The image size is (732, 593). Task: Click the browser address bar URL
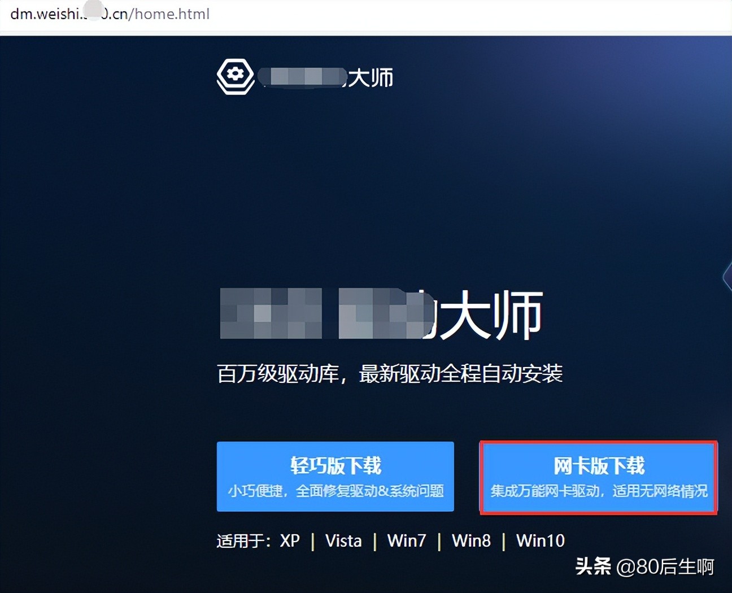coord(110,14)
